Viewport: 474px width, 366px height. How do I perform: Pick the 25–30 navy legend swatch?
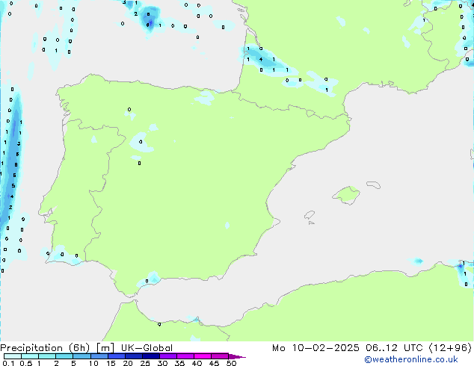[x=151, y=356]
